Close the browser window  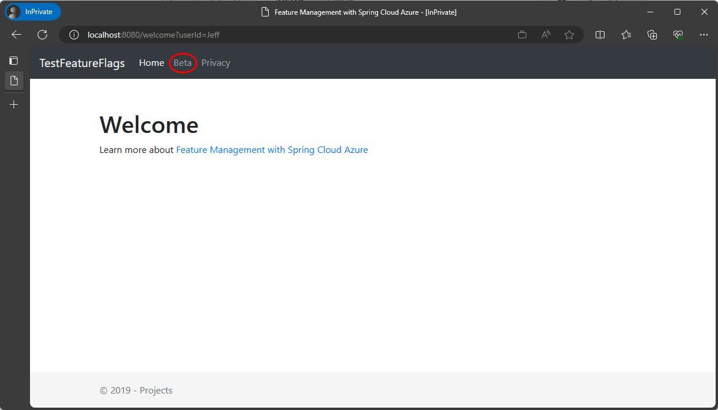click(704, 12)
